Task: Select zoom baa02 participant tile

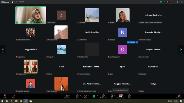Action: (61, 15)
